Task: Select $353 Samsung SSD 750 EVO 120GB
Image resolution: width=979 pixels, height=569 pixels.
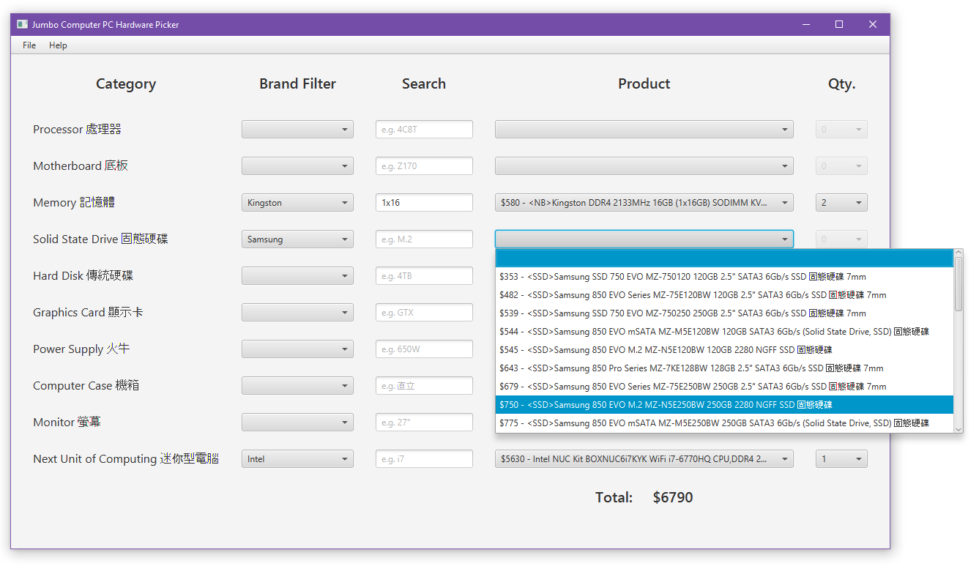Action: tap(724, 277)
